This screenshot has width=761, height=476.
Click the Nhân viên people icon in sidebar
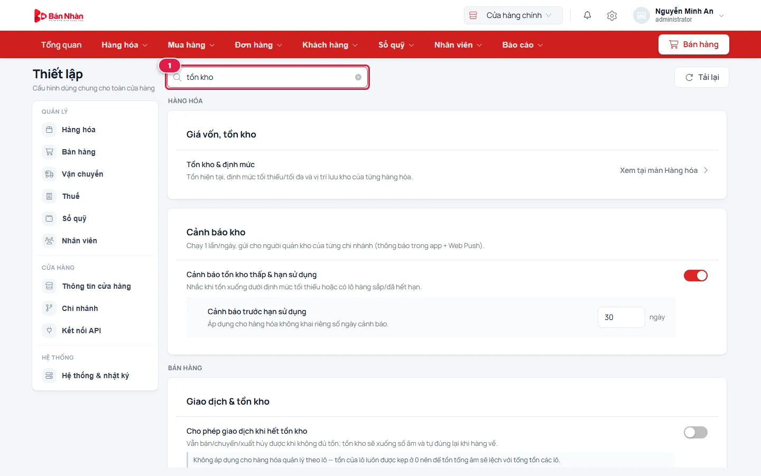pyautogui.click(x=49, y=241)
